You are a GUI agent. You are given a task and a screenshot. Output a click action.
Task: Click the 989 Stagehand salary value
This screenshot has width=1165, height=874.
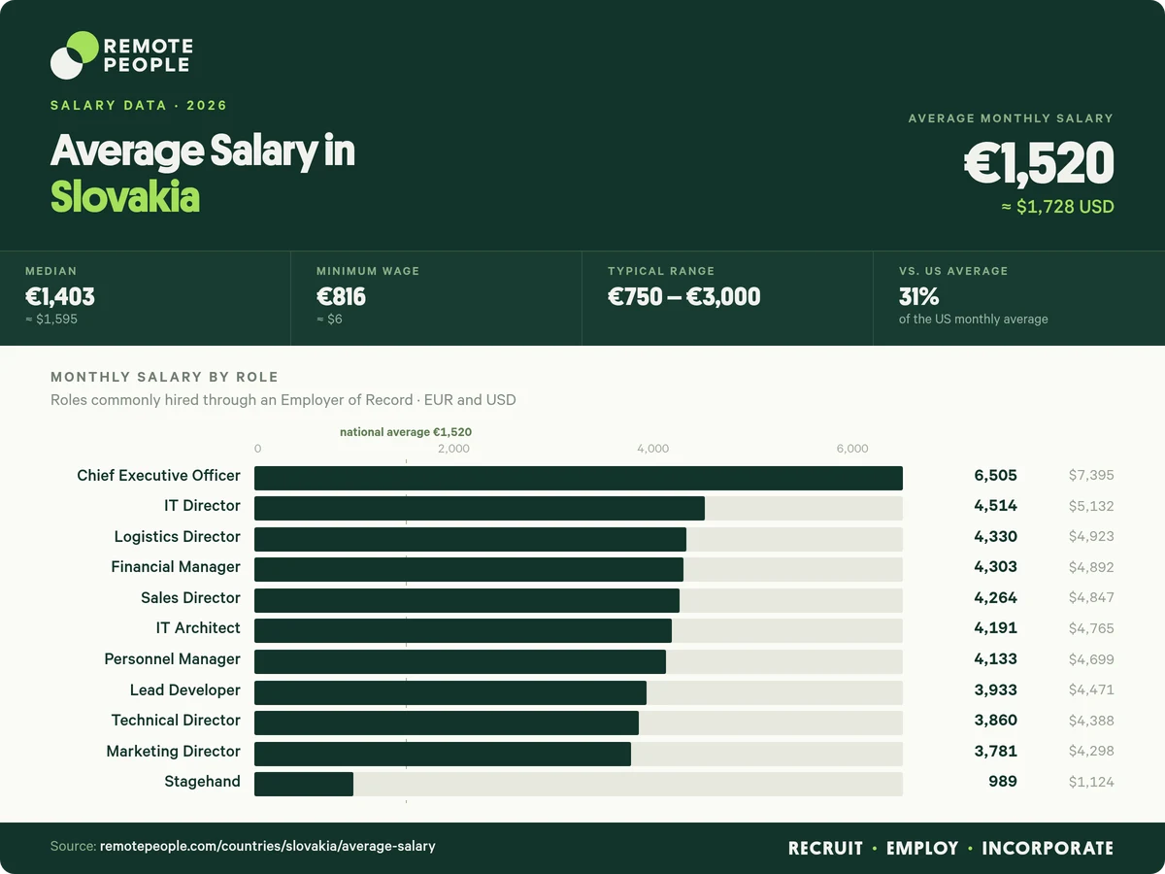coord(1004,782)
